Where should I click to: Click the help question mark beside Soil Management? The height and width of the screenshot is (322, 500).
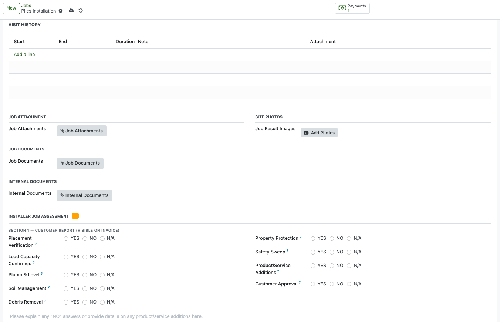[49, 287]
